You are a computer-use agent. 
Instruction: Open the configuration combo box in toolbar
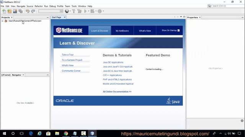pos(51,11)
